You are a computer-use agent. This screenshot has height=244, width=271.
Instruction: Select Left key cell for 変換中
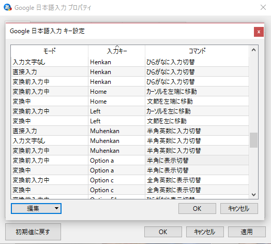point(117,121)
